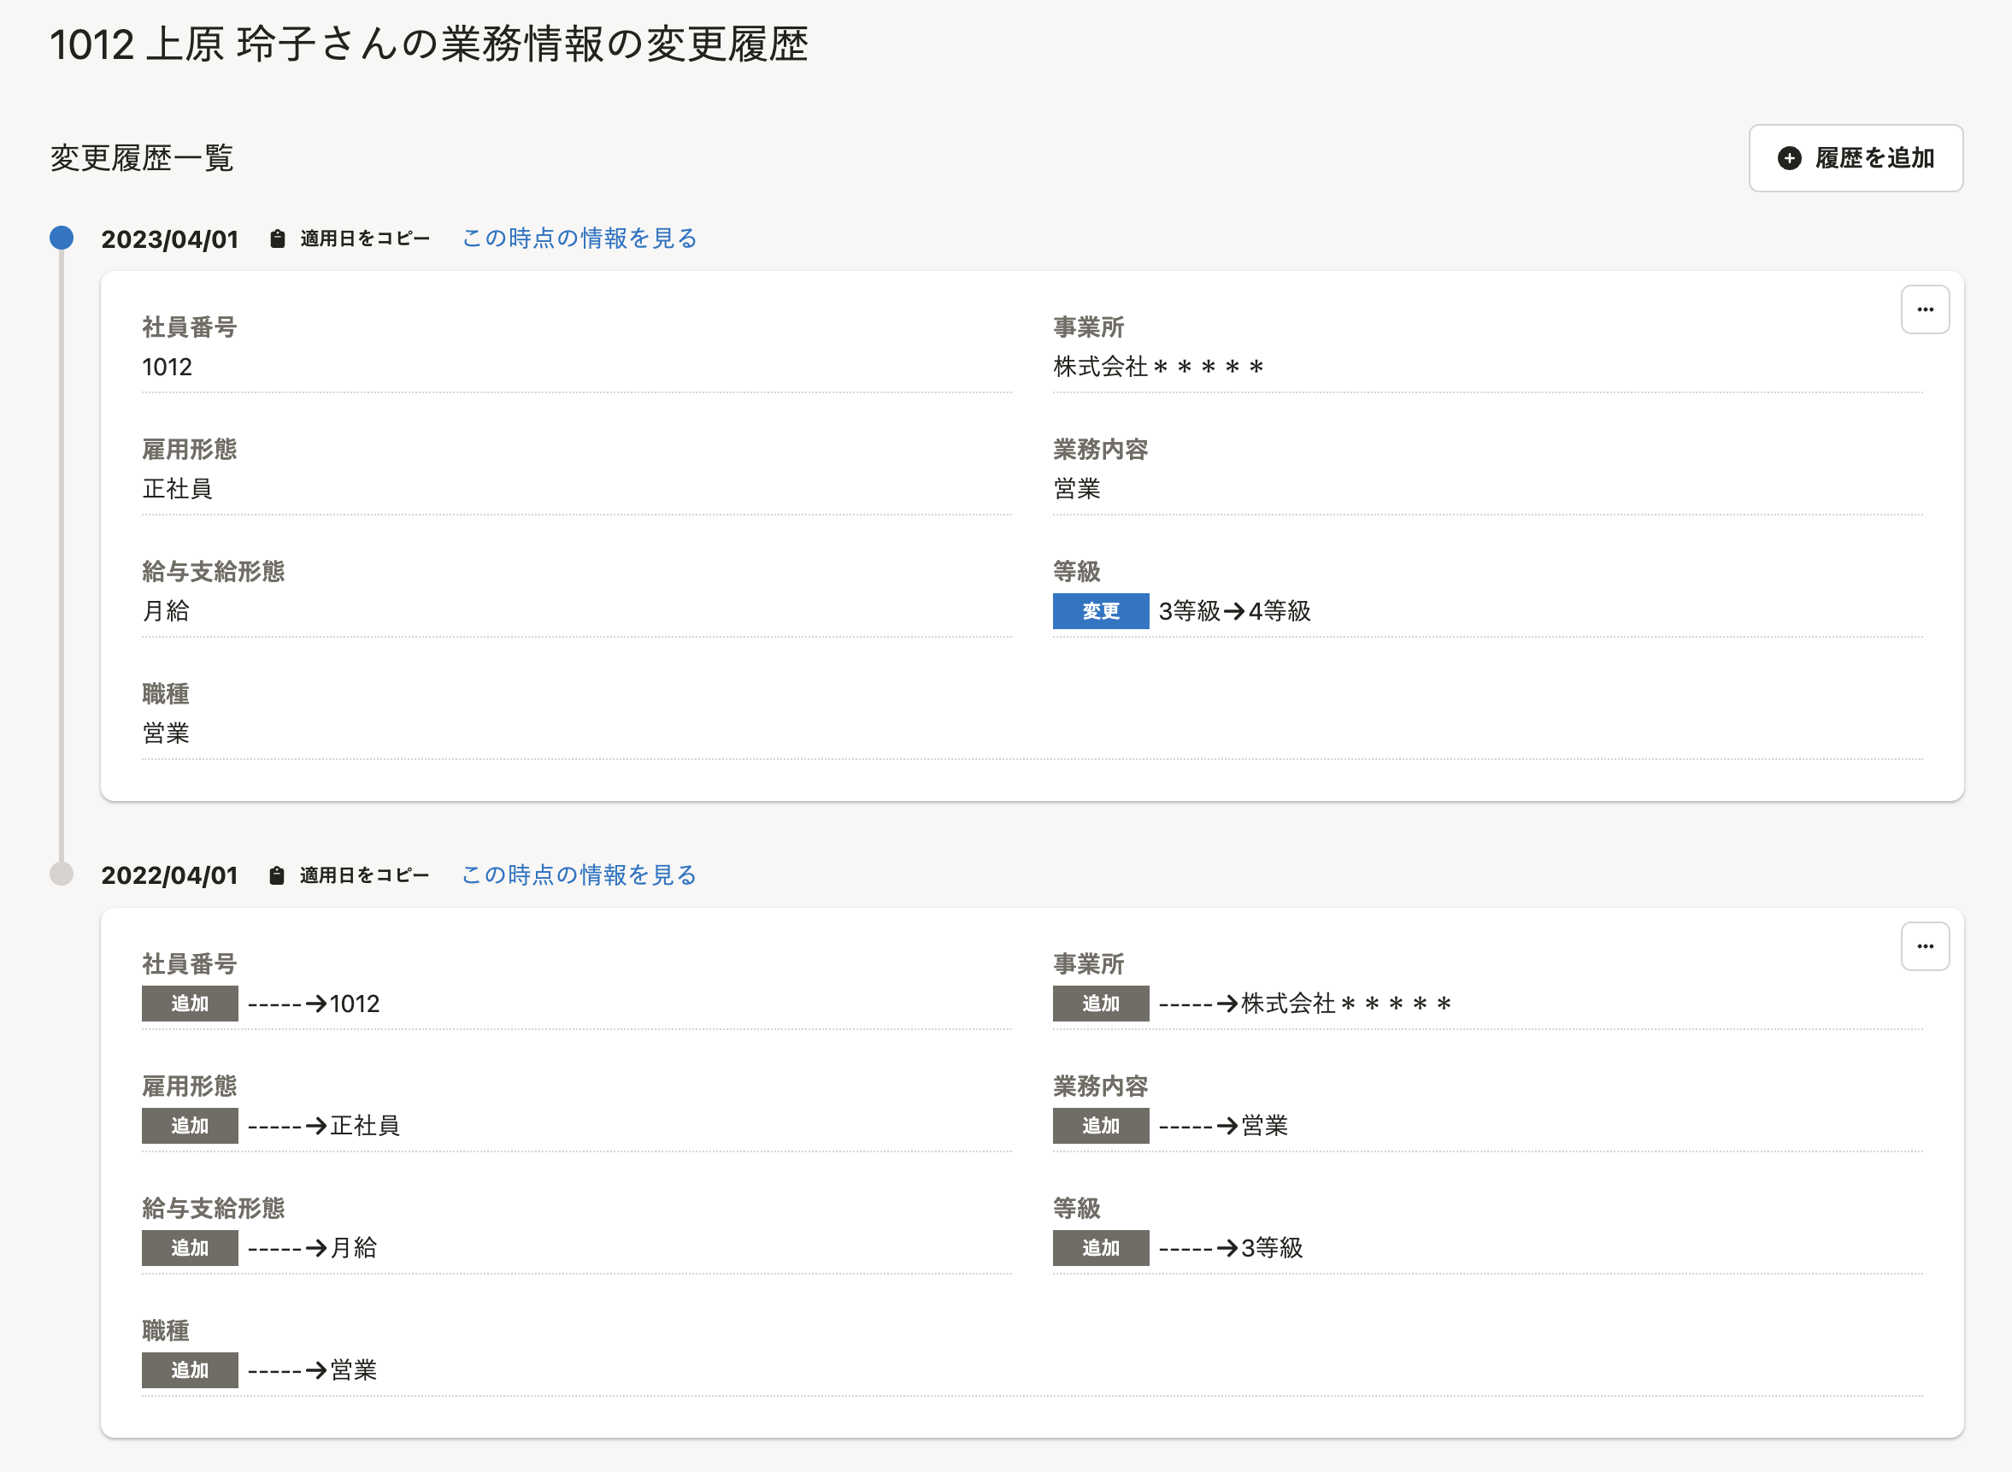Click the 追加 badge under 給与支給形態

tap(190, 1247)
